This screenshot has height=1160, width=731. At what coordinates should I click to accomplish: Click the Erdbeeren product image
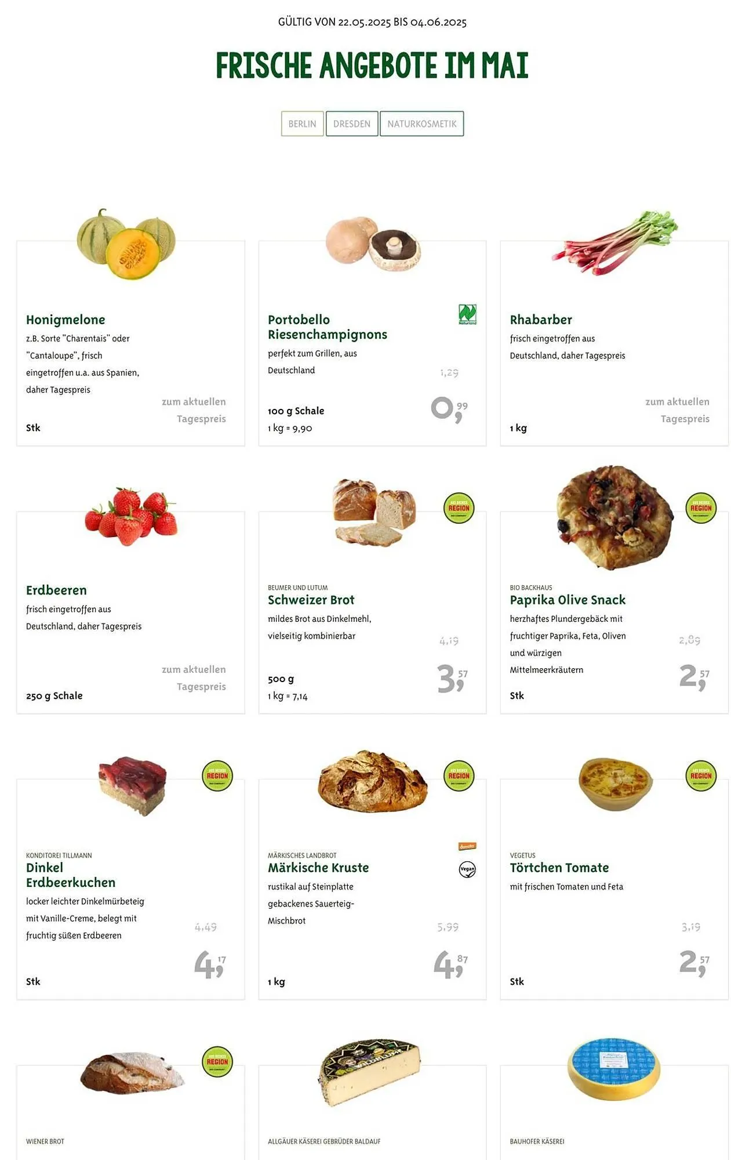[x=131, y=516]
